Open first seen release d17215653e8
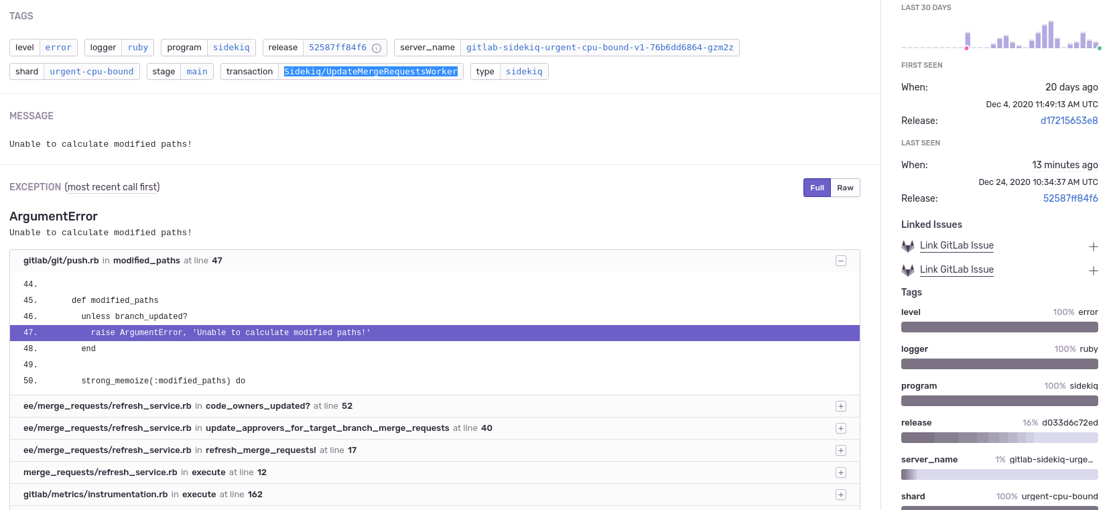This screenshot has width=1115, height=510. point(1069,121)
